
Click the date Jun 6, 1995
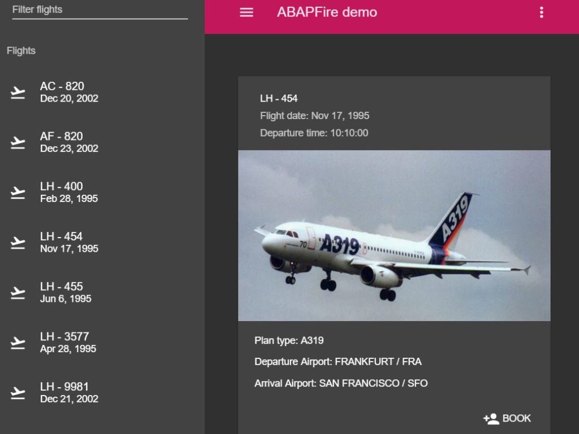pos(66,299)
